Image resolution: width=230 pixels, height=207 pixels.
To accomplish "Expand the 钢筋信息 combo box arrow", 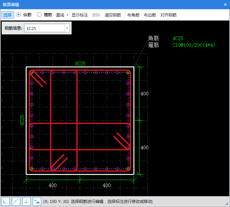I will [x=67, y=28].
